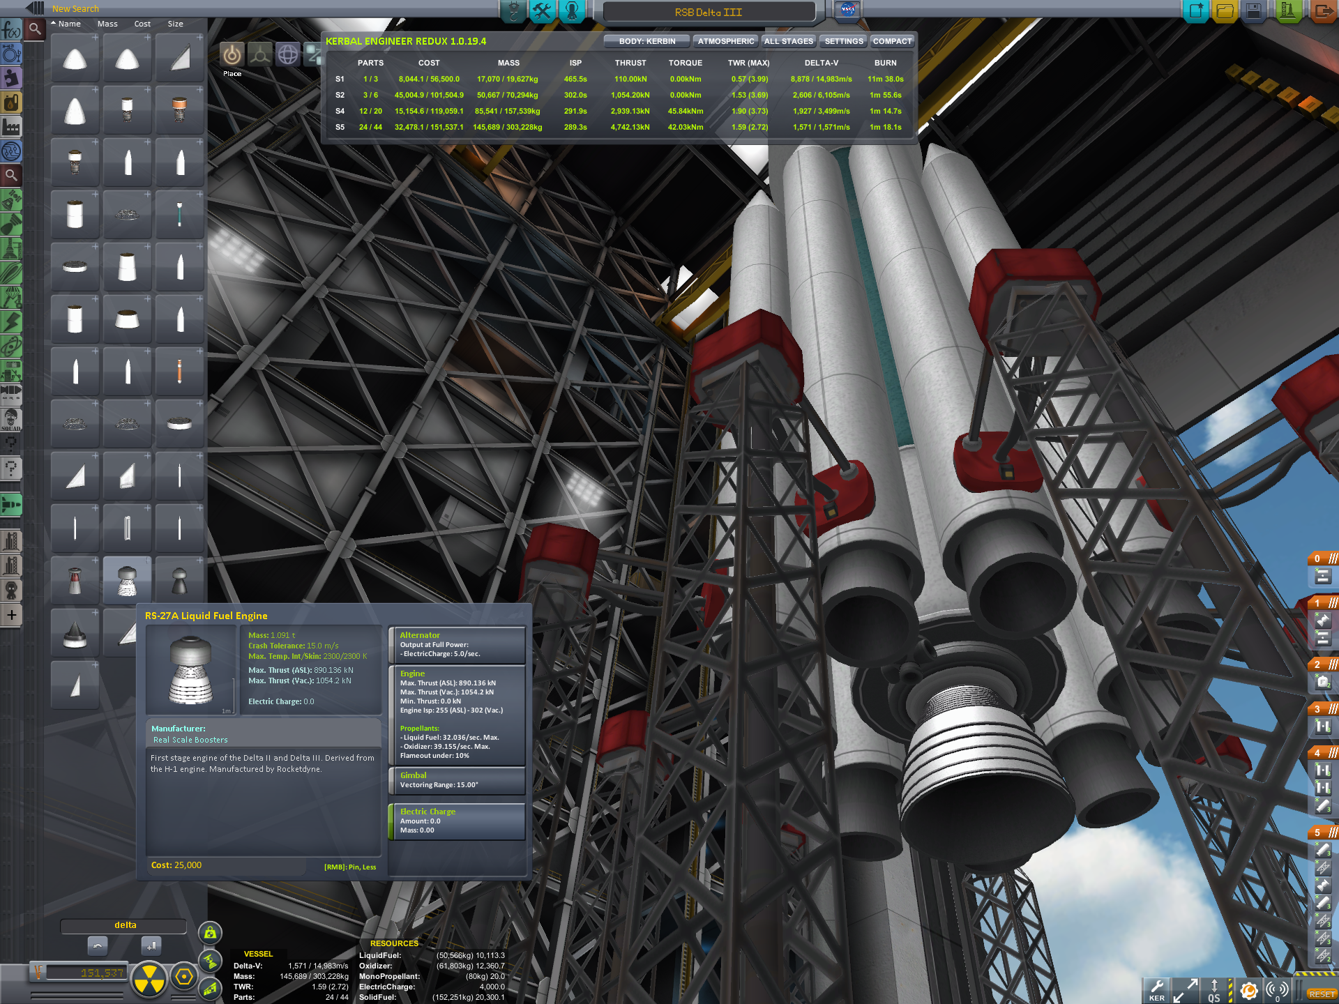
Task: Click the add-part button beside undo
Action: (x=151, y=946)
